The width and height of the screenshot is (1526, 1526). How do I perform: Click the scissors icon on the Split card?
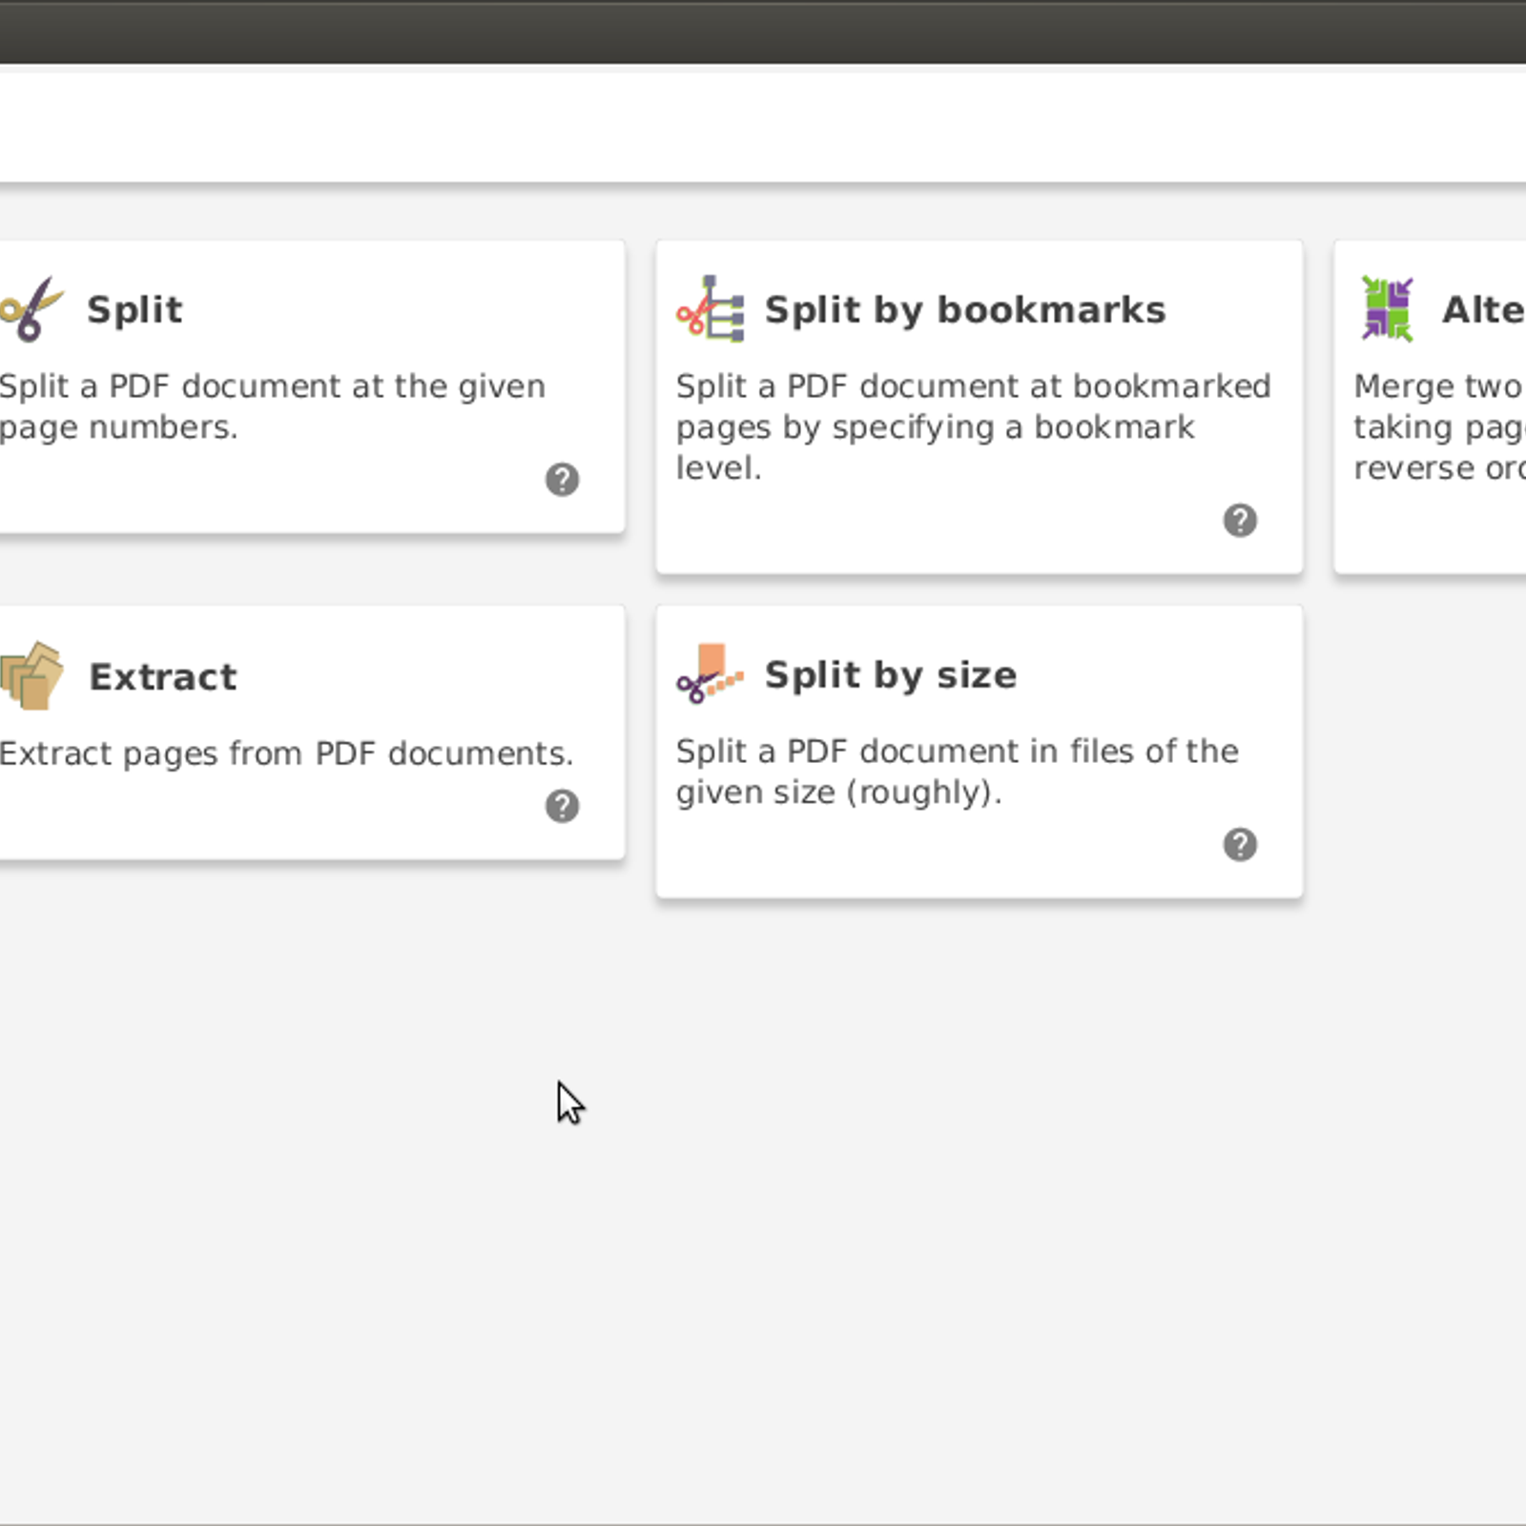pyautogui.click(x=31, y=309)
